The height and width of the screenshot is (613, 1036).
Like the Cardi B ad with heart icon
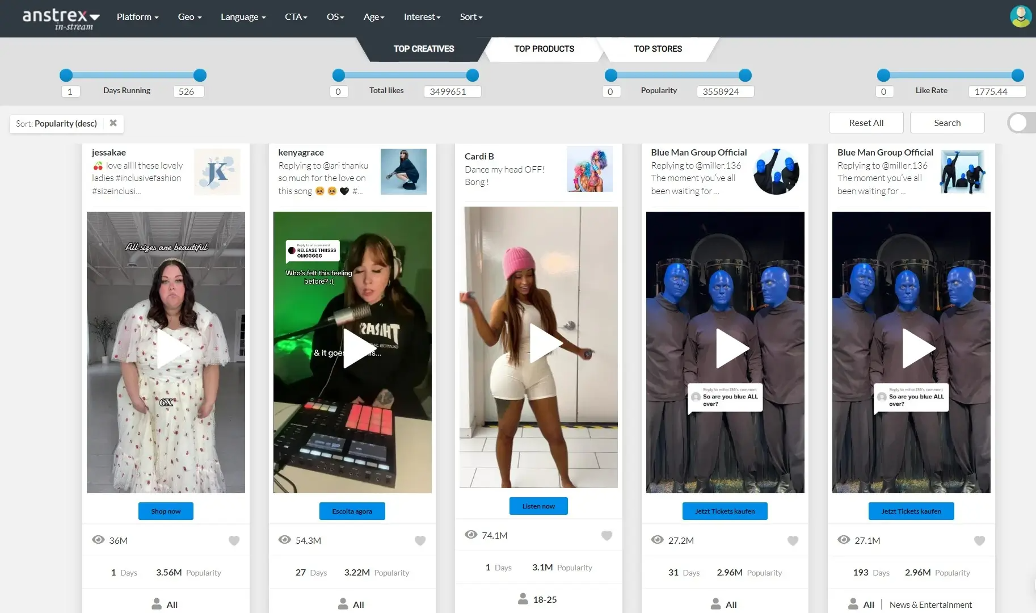(x=607, y=535)
